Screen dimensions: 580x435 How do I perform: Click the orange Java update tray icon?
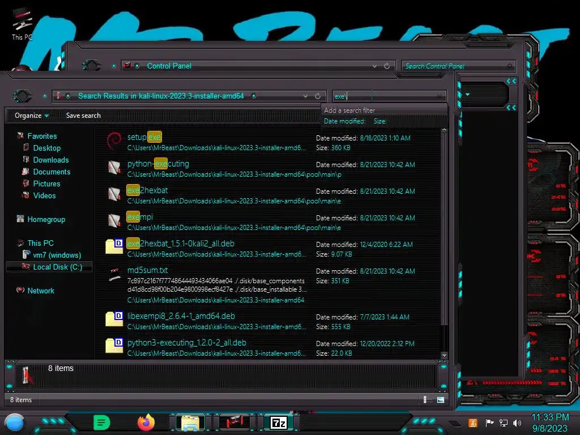473,423
